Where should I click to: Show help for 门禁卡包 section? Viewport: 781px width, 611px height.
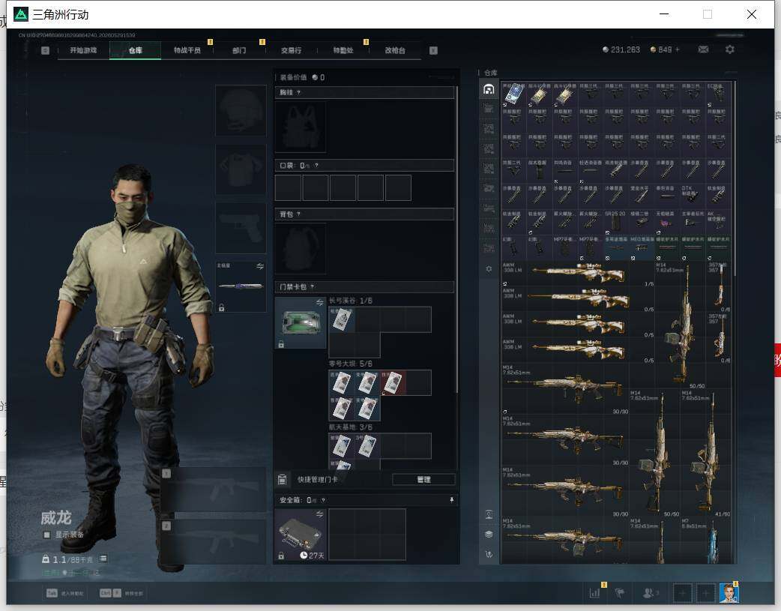point(313,287)
